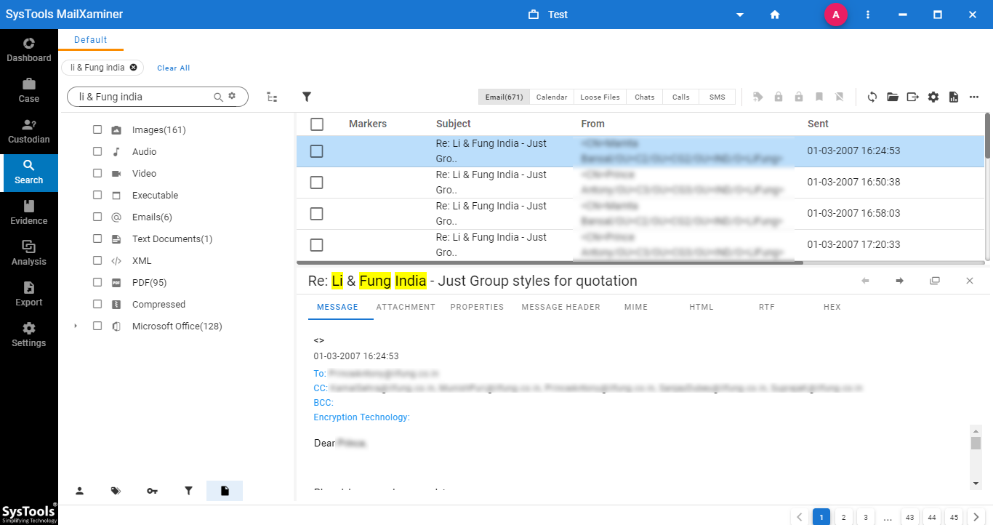The width and height of the screenshot is (993, 525).
Task: Open the Custodian sidebar item
Action: pos(29,132)
